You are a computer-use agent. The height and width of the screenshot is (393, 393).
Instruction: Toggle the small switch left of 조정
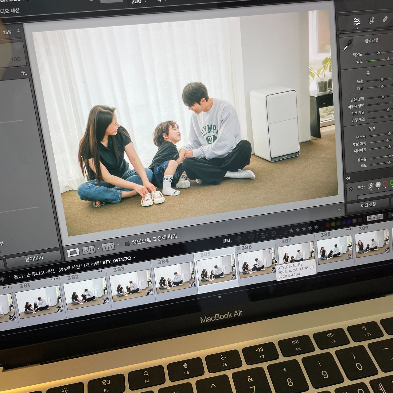click(x=351, y=189)
